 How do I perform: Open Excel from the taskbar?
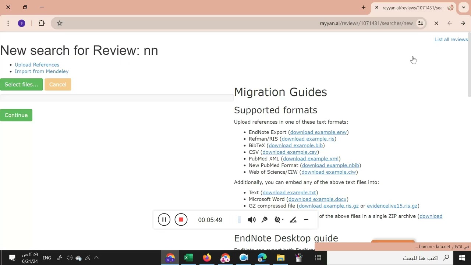point(188,258)
